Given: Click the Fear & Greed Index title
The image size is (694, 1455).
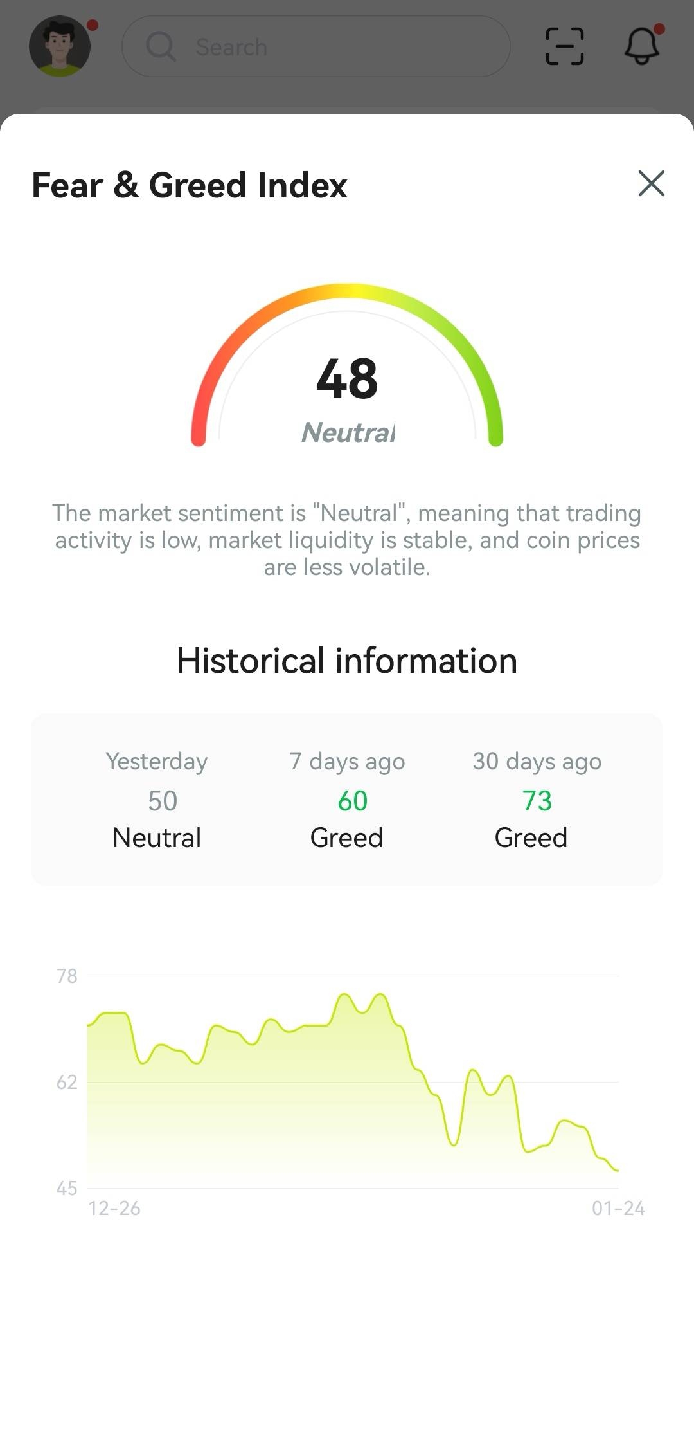Looking at the screenshot, I should 190,185.
